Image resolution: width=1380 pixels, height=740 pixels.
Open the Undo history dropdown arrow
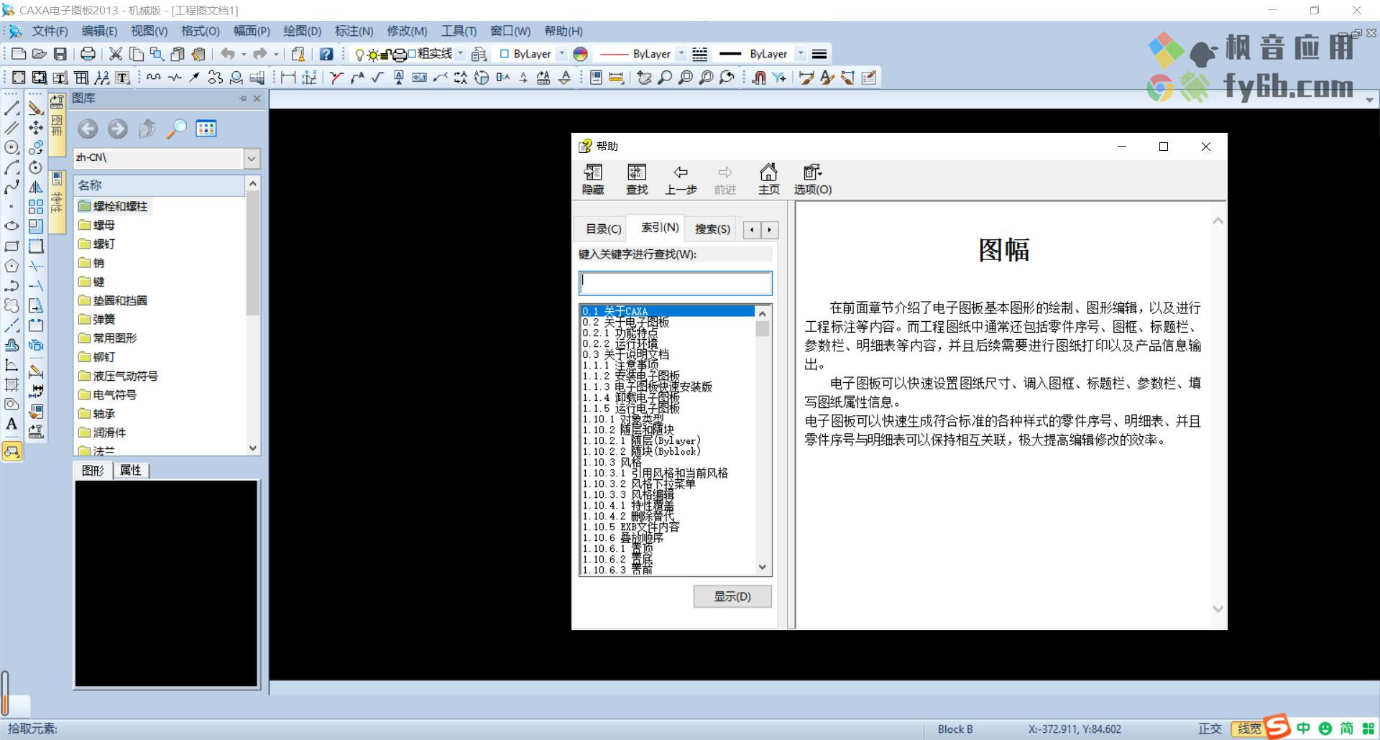tap(244, 54)
